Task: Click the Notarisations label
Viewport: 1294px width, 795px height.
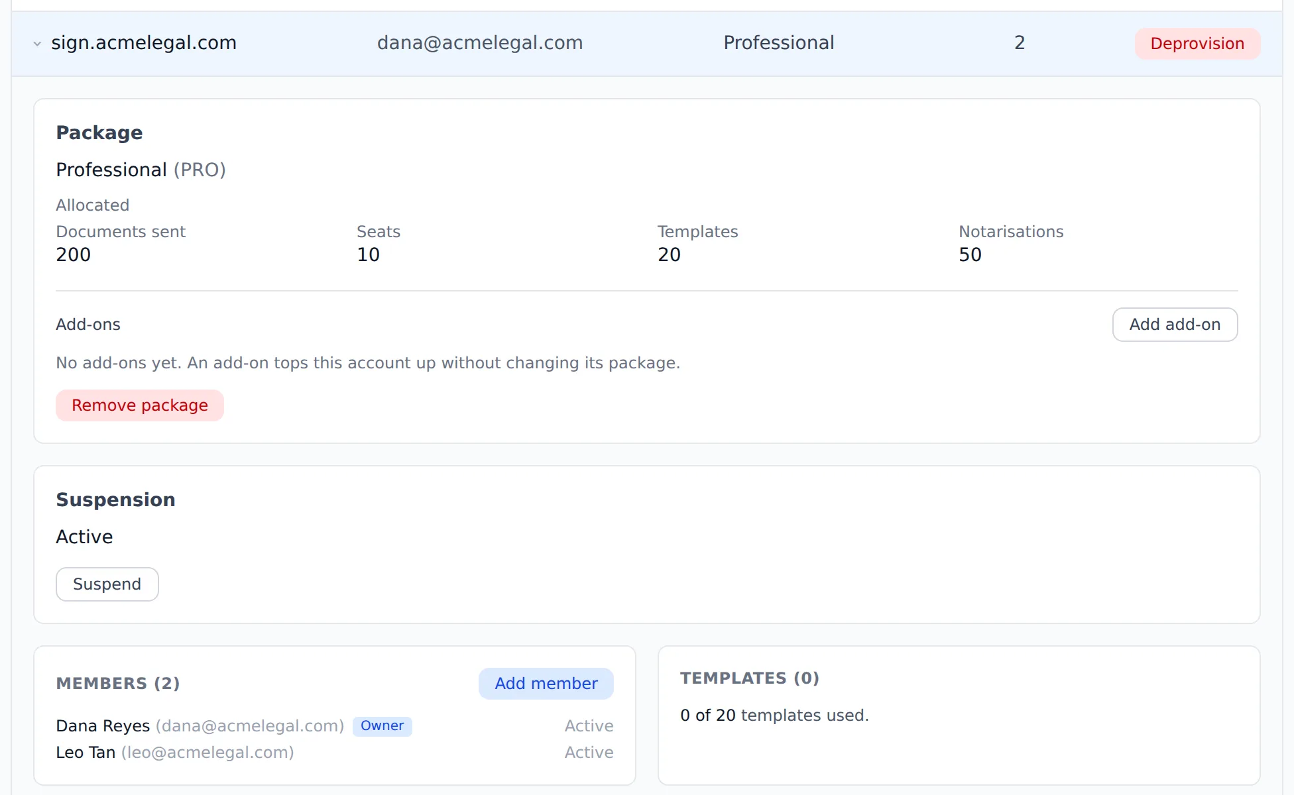Action: click(1011, 232)
